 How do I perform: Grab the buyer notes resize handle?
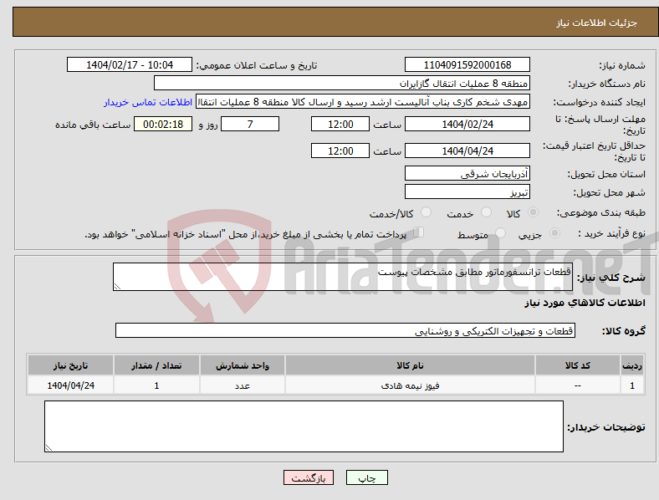49,448
